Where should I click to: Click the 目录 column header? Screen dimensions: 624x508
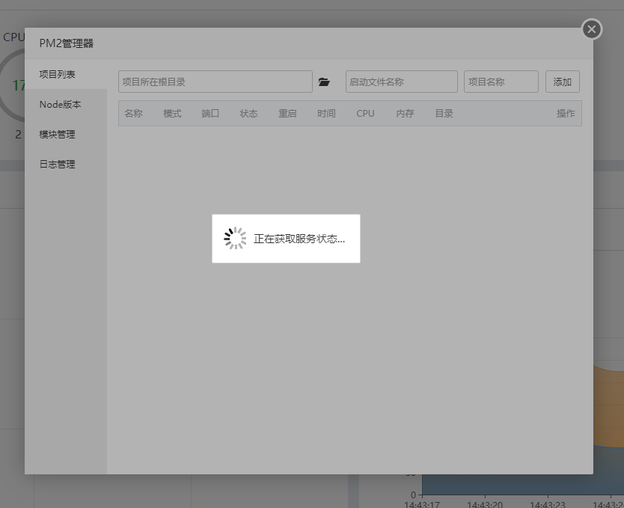444,114
